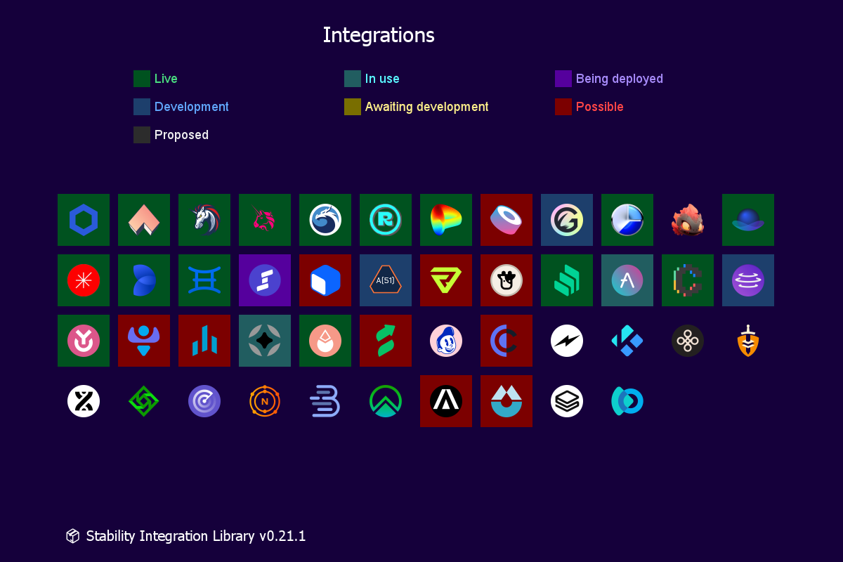Click the blue bar-chart logo on red
Screen dimensions: 843x562
coord(204,341)
